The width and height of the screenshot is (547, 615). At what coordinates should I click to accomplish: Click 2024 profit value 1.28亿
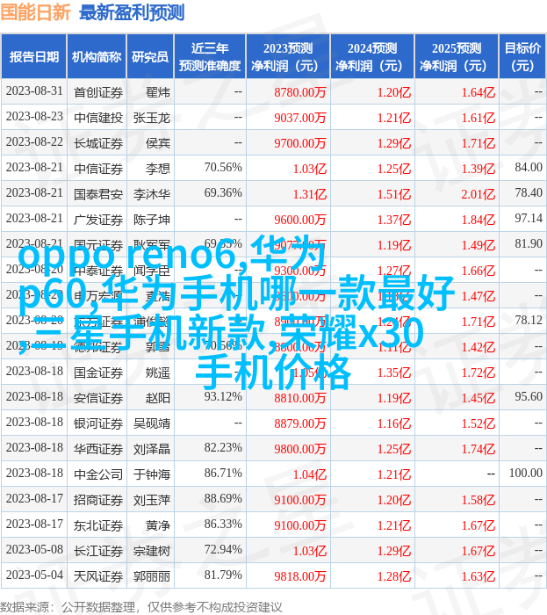[394, 576]
